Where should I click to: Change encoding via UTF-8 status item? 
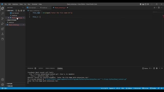point(118,88)
